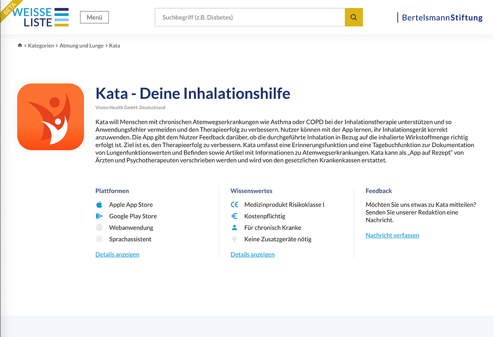This screenshot has height=337, width=494.
Task: Click the Google Play Store label
Action: click(x=133, y=216)
